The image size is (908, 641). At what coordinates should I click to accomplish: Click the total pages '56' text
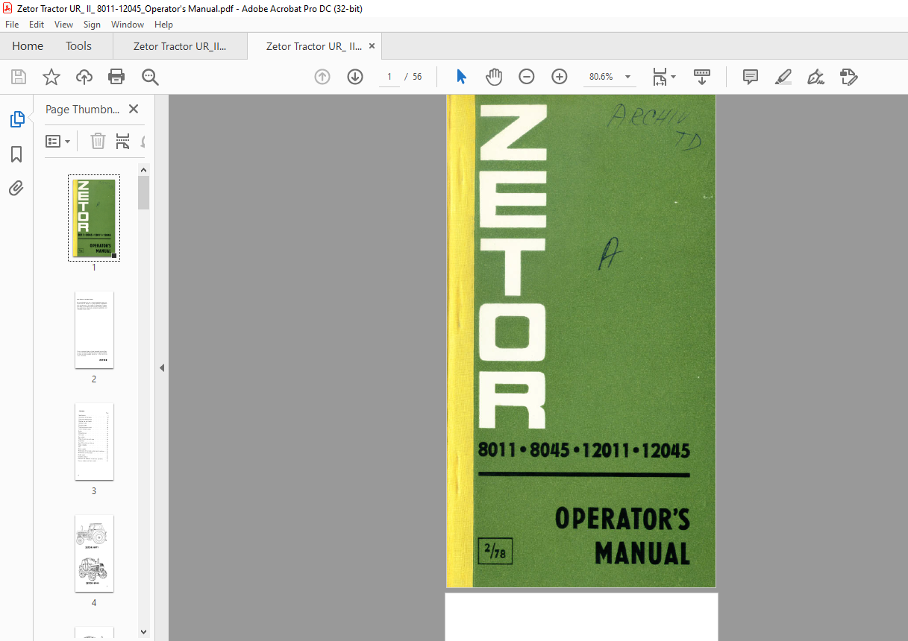click(x=417, y=77)
